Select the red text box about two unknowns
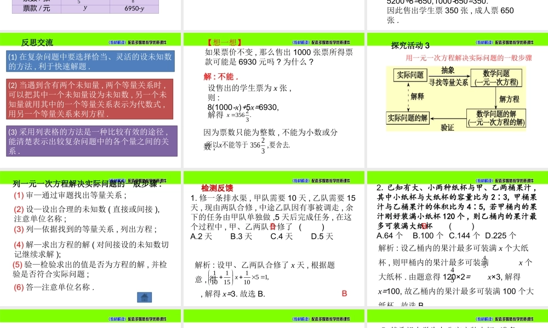The width and height of the screenshot is (548, 328). [x=90, y=99]
